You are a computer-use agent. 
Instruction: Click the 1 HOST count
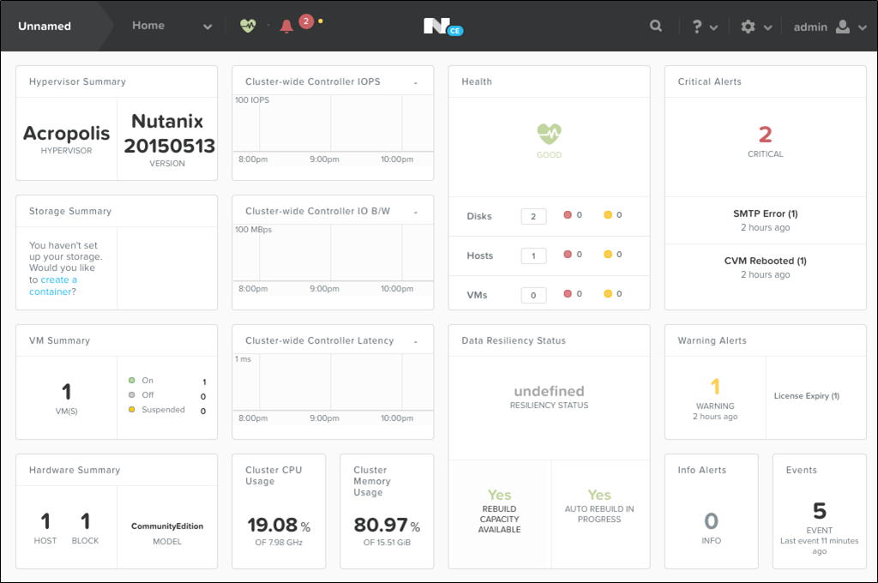(45, 521)
